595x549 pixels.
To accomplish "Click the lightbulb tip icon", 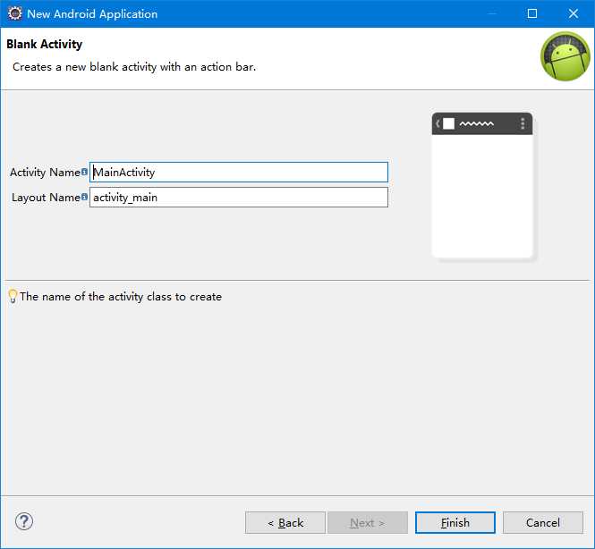I will tap(13, 296).
